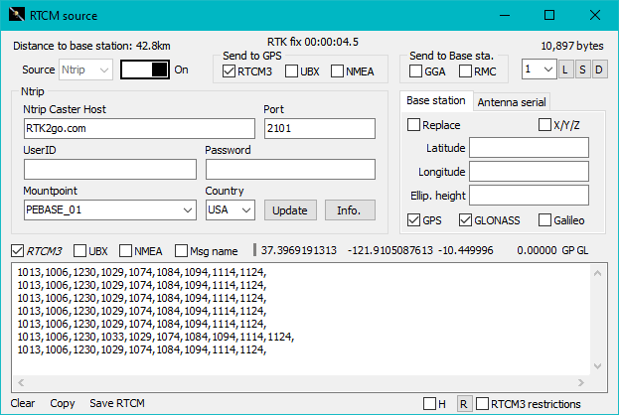Close the RTCM source window
The height and width of the screenshot is (415, 619).
595,15
